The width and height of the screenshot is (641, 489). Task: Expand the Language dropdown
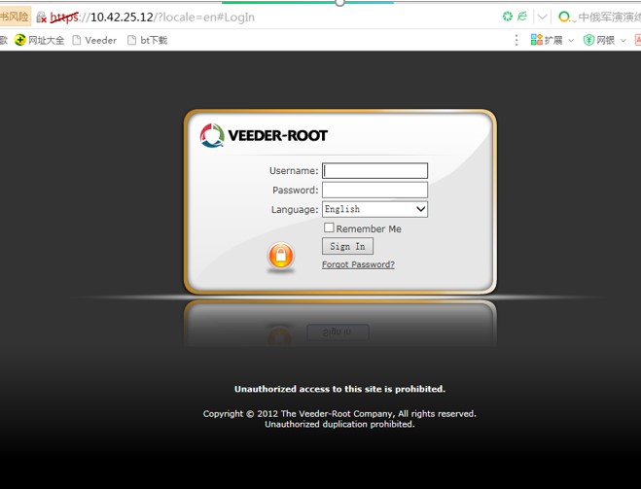click(x=375, y=209)
